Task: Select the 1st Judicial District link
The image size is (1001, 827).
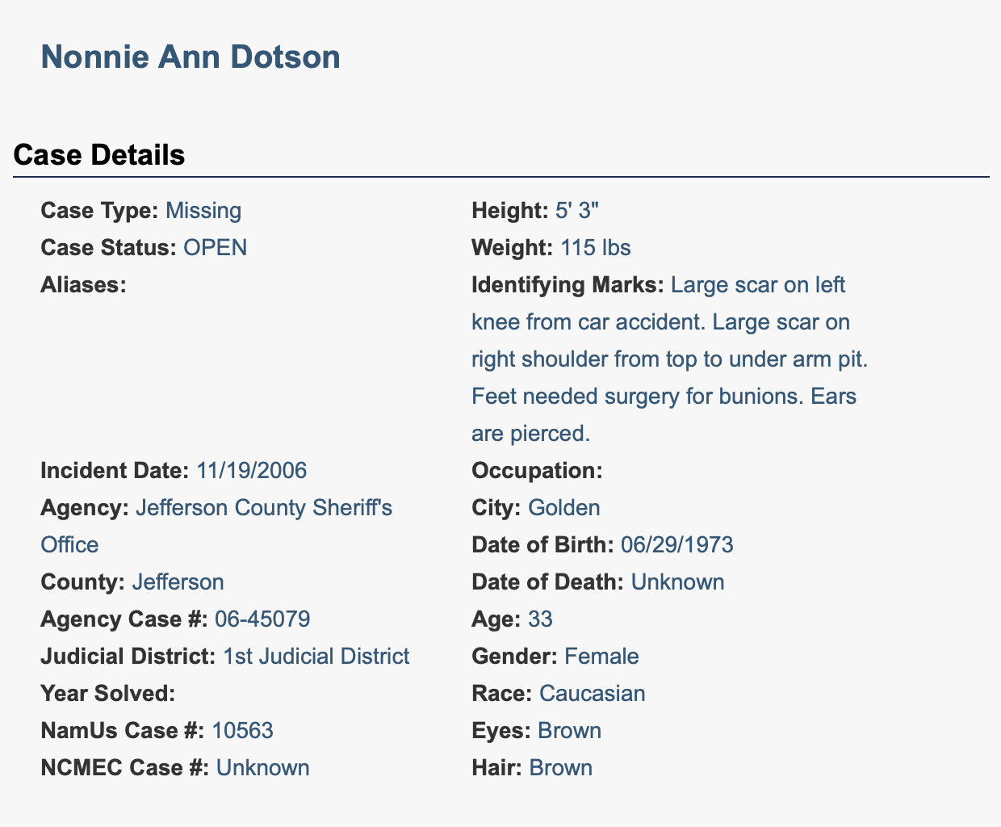Action: [x=316, y=657]
